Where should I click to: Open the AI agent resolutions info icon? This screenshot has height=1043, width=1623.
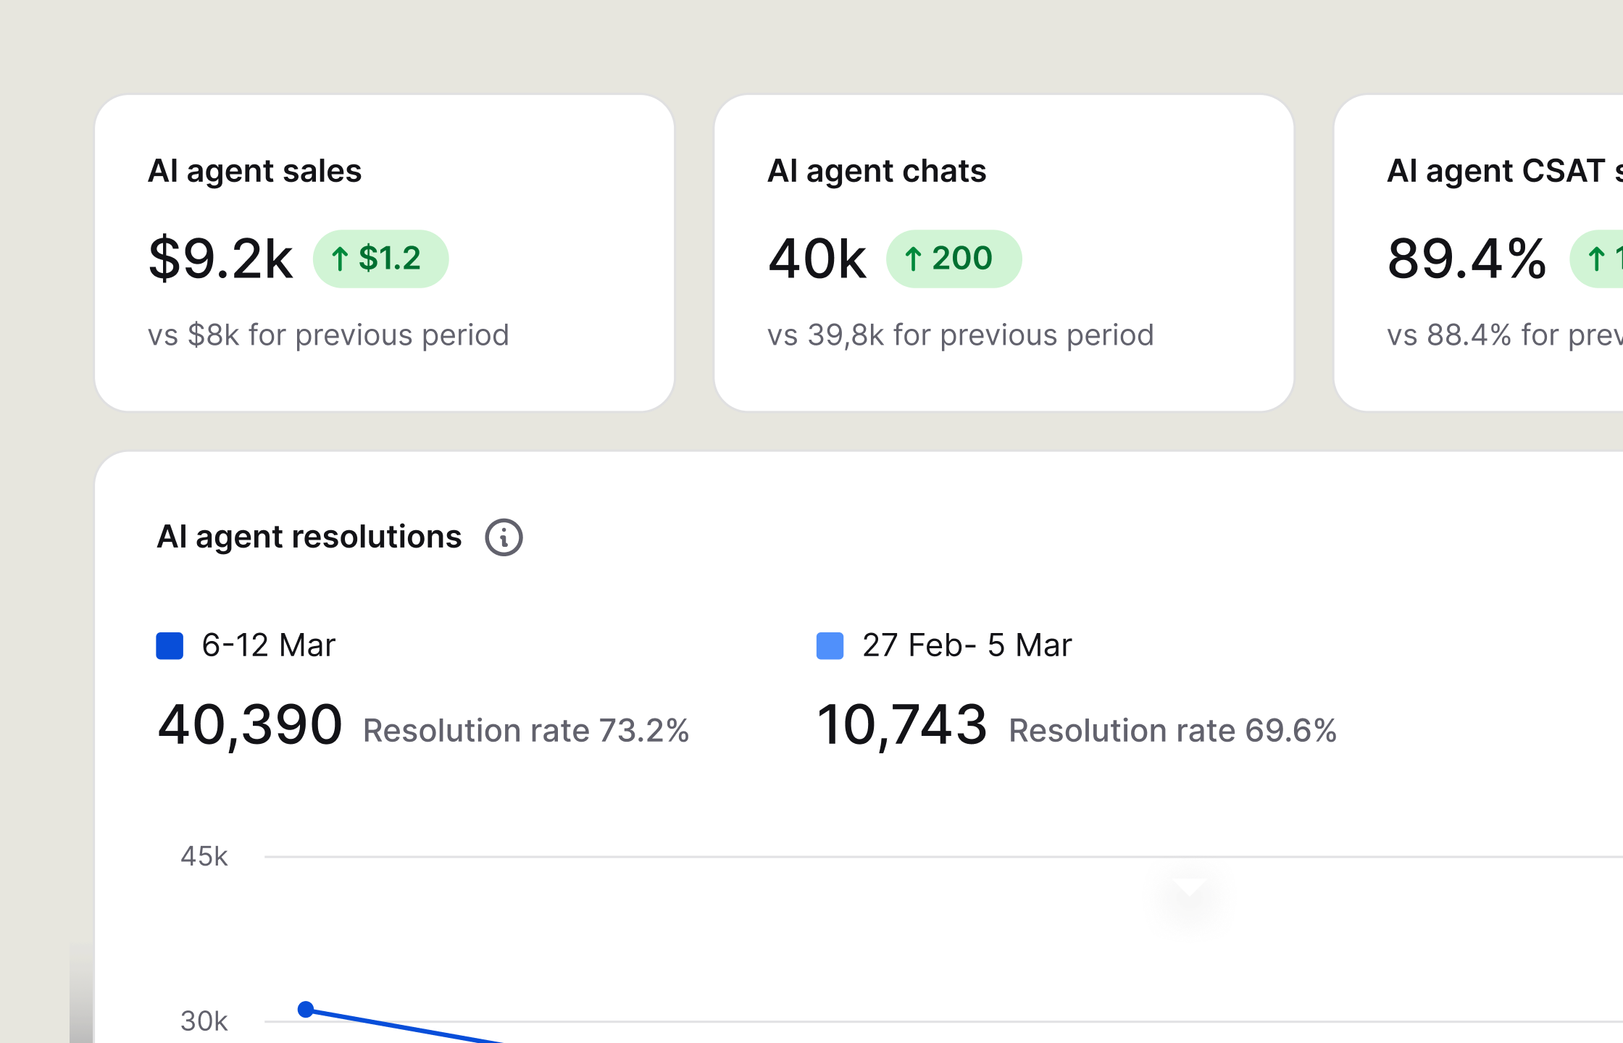pyautogui.click(x=504, y=537)
